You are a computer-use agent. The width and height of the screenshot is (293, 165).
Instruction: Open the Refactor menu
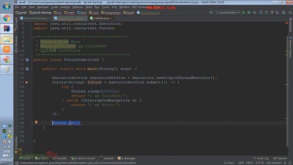78,7
